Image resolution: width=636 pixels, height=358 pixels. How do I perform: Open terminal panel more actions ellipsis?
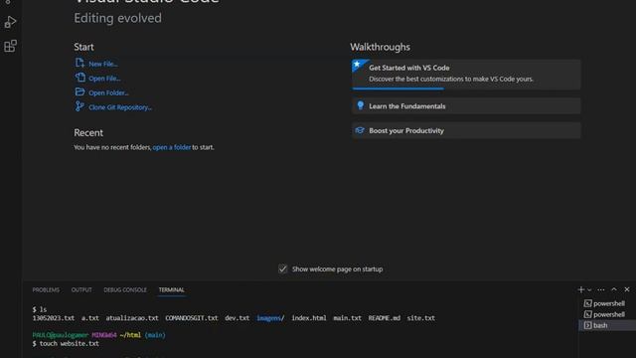coord(601,289)
